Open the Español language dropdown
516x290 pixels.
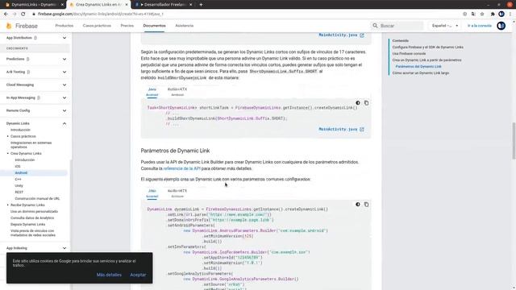tap(445, 26)
